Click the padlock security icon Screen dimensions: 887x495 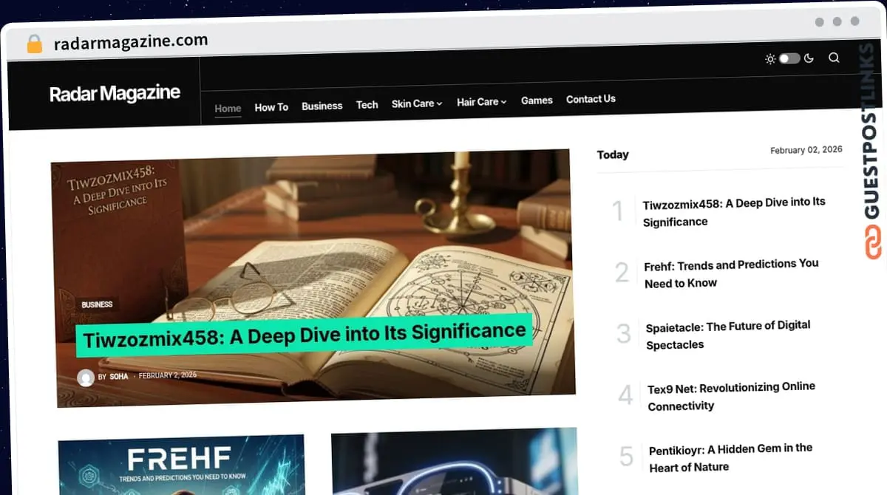tap(33, 43)
